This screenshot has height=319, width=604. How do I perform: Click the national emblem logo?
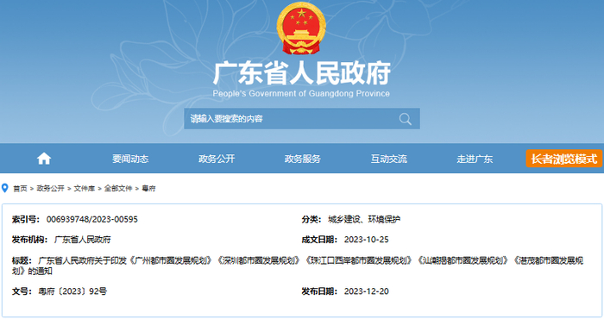[301, 28]
